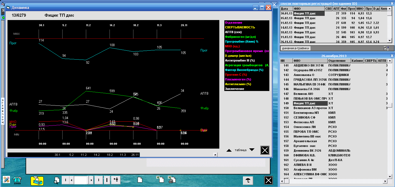Click up triangle left of 'таблица'
395x187 pixels.
(229, 150)
